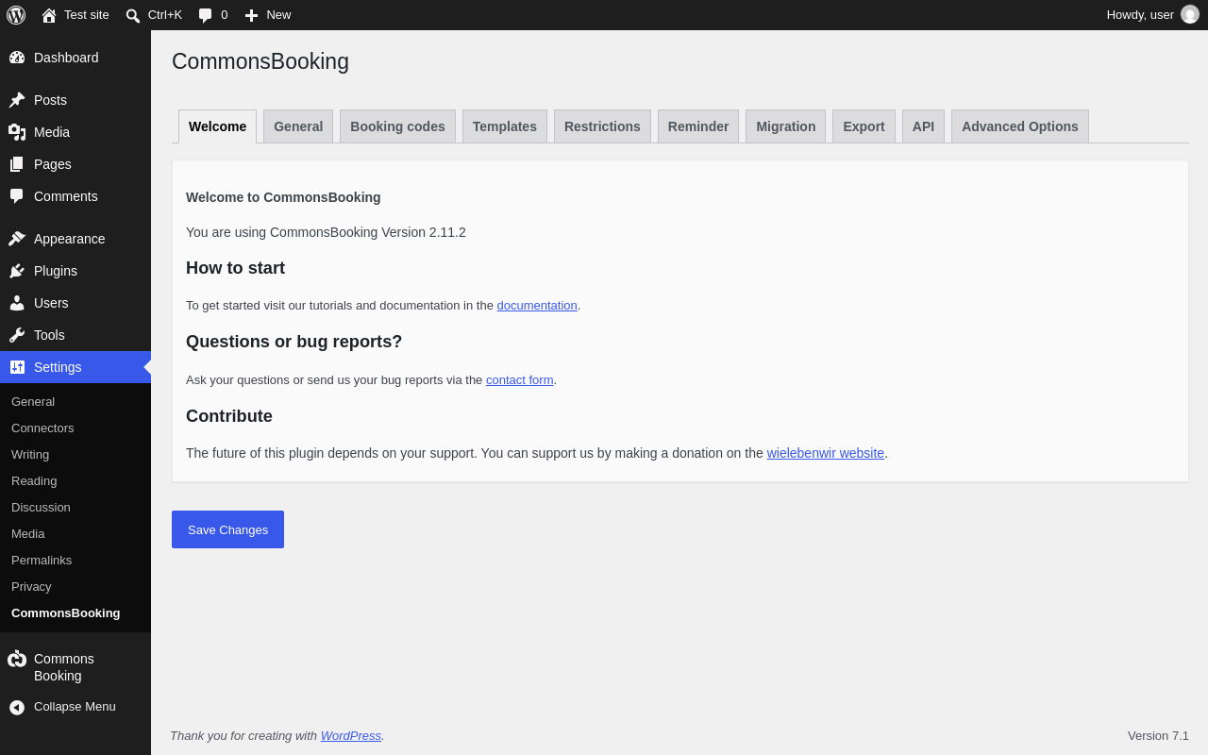Click the 'Welcome to CommonsBooking' text
Image resolution: width=1208 pixels, height=755 pixels.
click(x=283, y=197)
